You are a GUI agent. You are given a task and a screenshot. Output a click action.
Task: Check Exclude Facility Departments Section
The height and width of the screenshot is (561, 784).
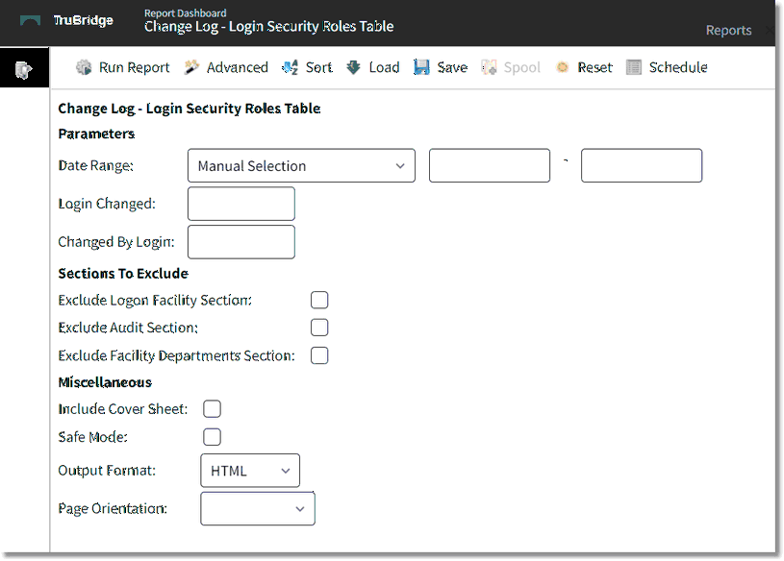[319, 355]
